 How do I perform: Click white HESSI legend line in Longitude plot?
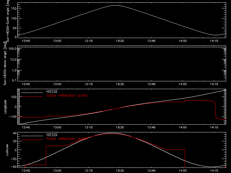[x=32, y=93]
